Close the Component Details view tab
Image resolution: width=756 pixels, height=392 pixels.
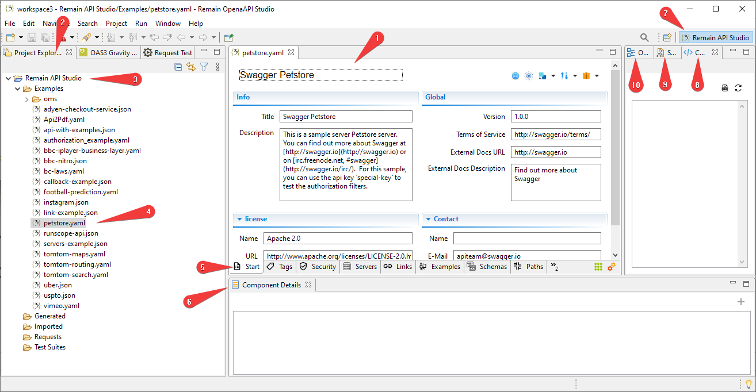click(x=308, y=285)
